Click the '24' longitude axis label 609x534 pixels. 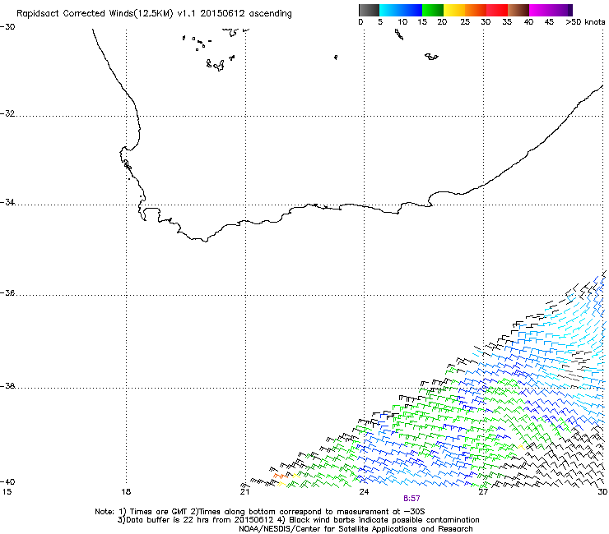pos(364,492)
